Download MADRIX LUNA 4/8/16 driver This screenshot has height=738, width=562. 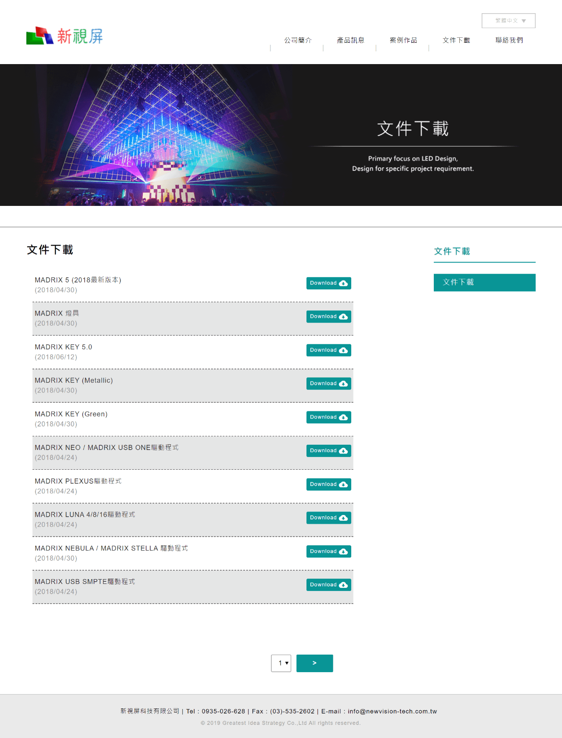[329, 518]
